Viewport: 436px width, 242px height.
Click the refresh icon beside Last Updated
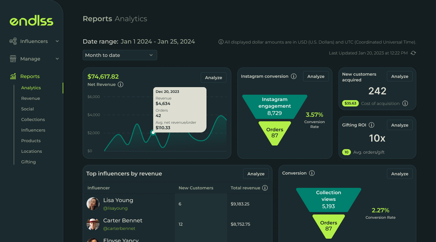click(x=413, y=53)
